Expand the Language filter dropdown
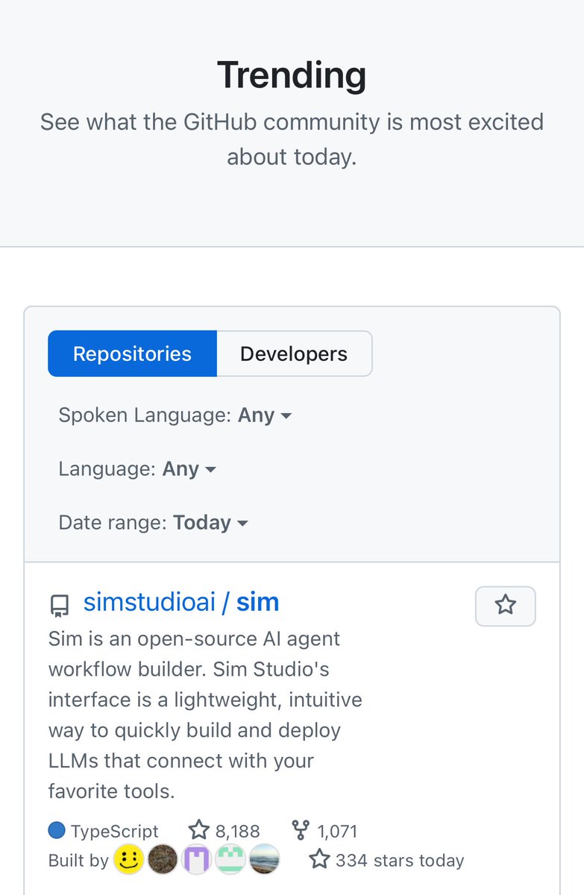This screenshot has width=584, height=895. [x=137, y=469]
